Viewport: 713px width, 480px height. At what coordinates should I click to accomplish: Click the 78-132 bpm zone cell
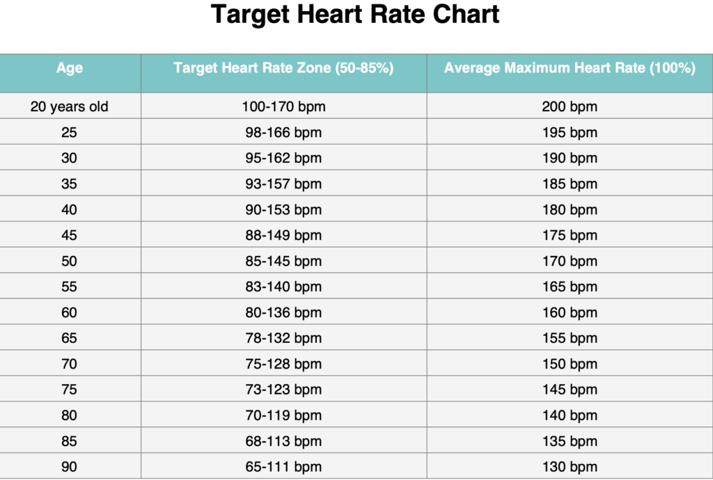283,339
